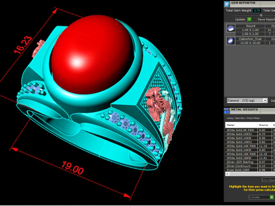Click the Metal column header
This screenshot has height=206, width=275.
(x=241, y=125)
